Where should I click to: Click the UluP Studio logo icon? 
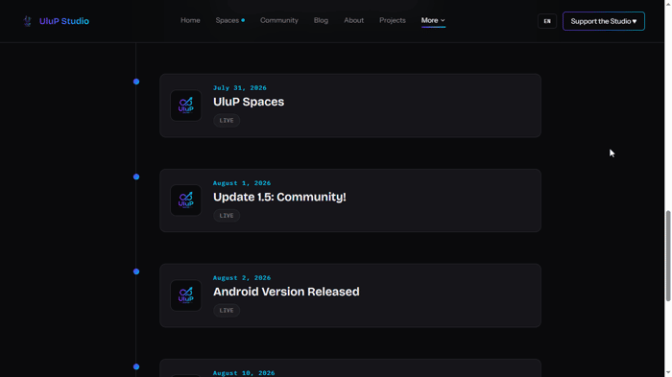pos(28,21)
